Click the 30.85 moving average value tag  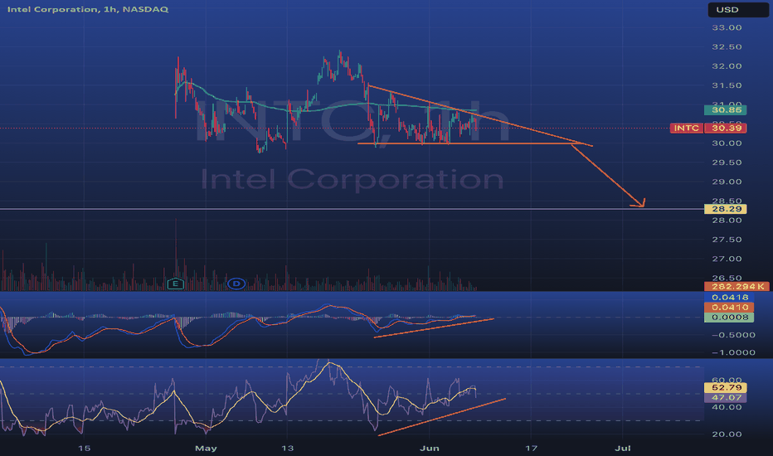coord(727,110)
